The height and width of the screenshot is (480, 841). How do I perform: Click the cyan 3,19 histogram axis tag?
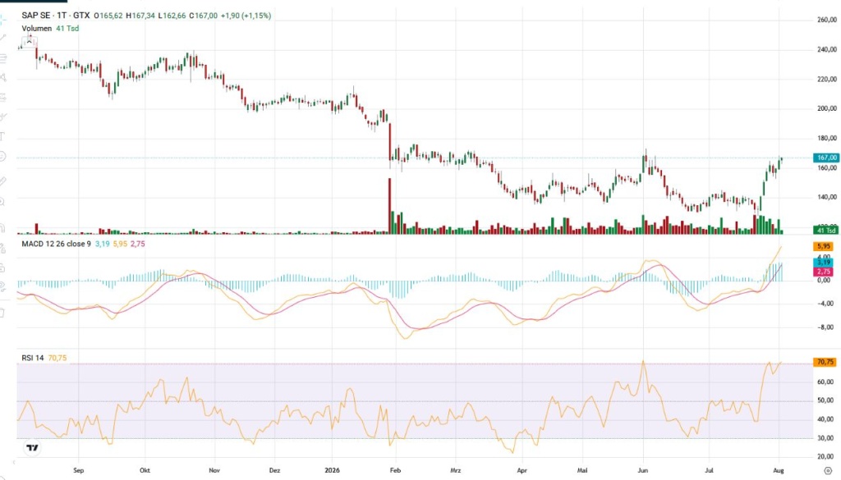coord(823,263)
